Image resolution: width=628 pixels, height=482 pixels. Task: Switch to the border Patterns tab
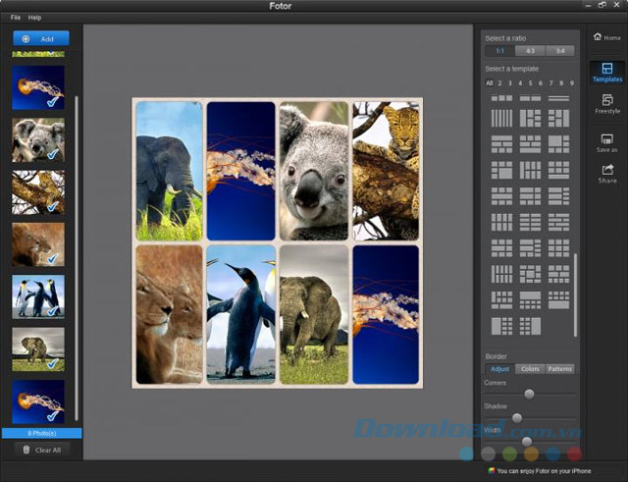pyautogui.click(x=560, y=369)
